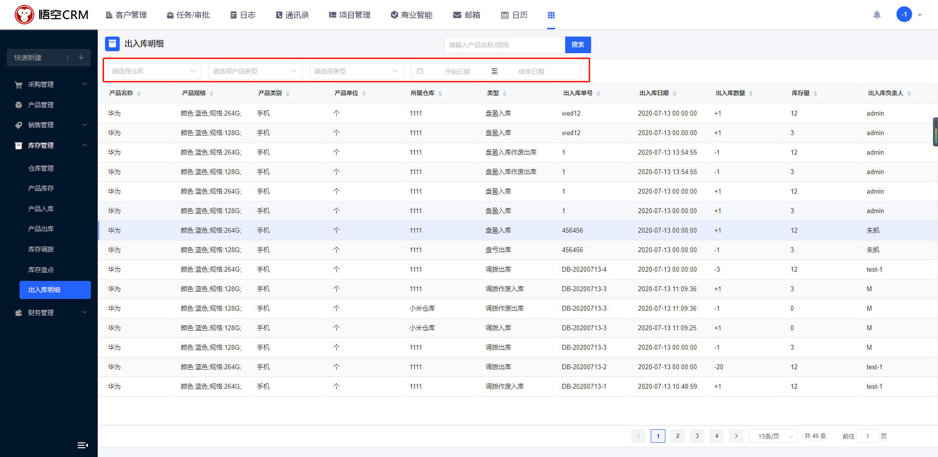Collapse the 库存管理 sidebar menu
938x457 pixels.
coord(49,145)
